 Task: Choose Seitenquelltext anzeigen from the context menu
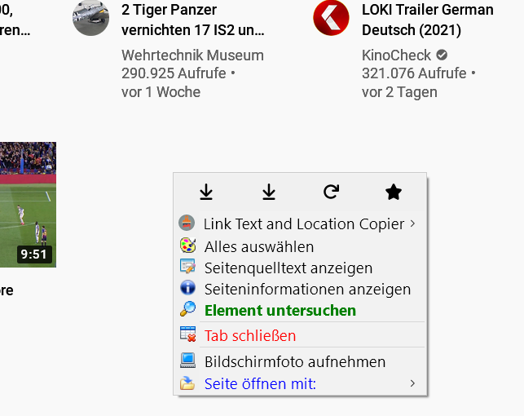point(288,268)
